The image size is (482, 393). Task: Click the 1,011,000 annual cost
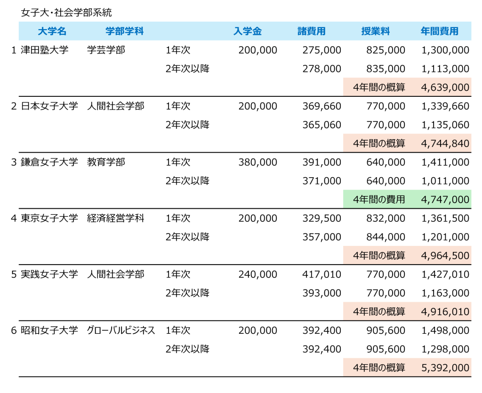(445, 181)
